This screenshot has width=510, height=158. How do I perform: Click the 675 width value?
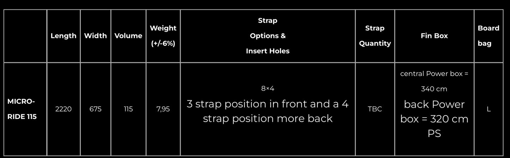pos(95,109)
